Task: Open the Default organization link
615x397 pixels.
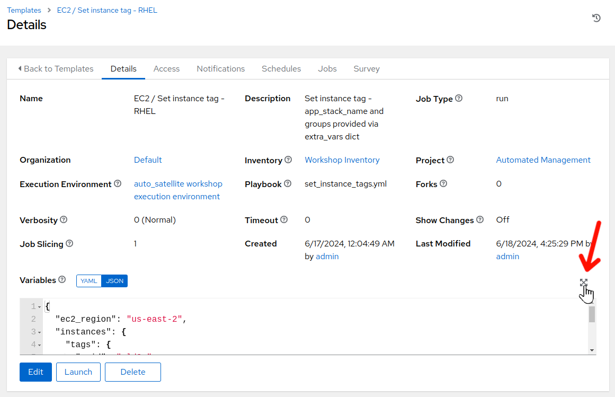Action: click(x=148, y=160)
